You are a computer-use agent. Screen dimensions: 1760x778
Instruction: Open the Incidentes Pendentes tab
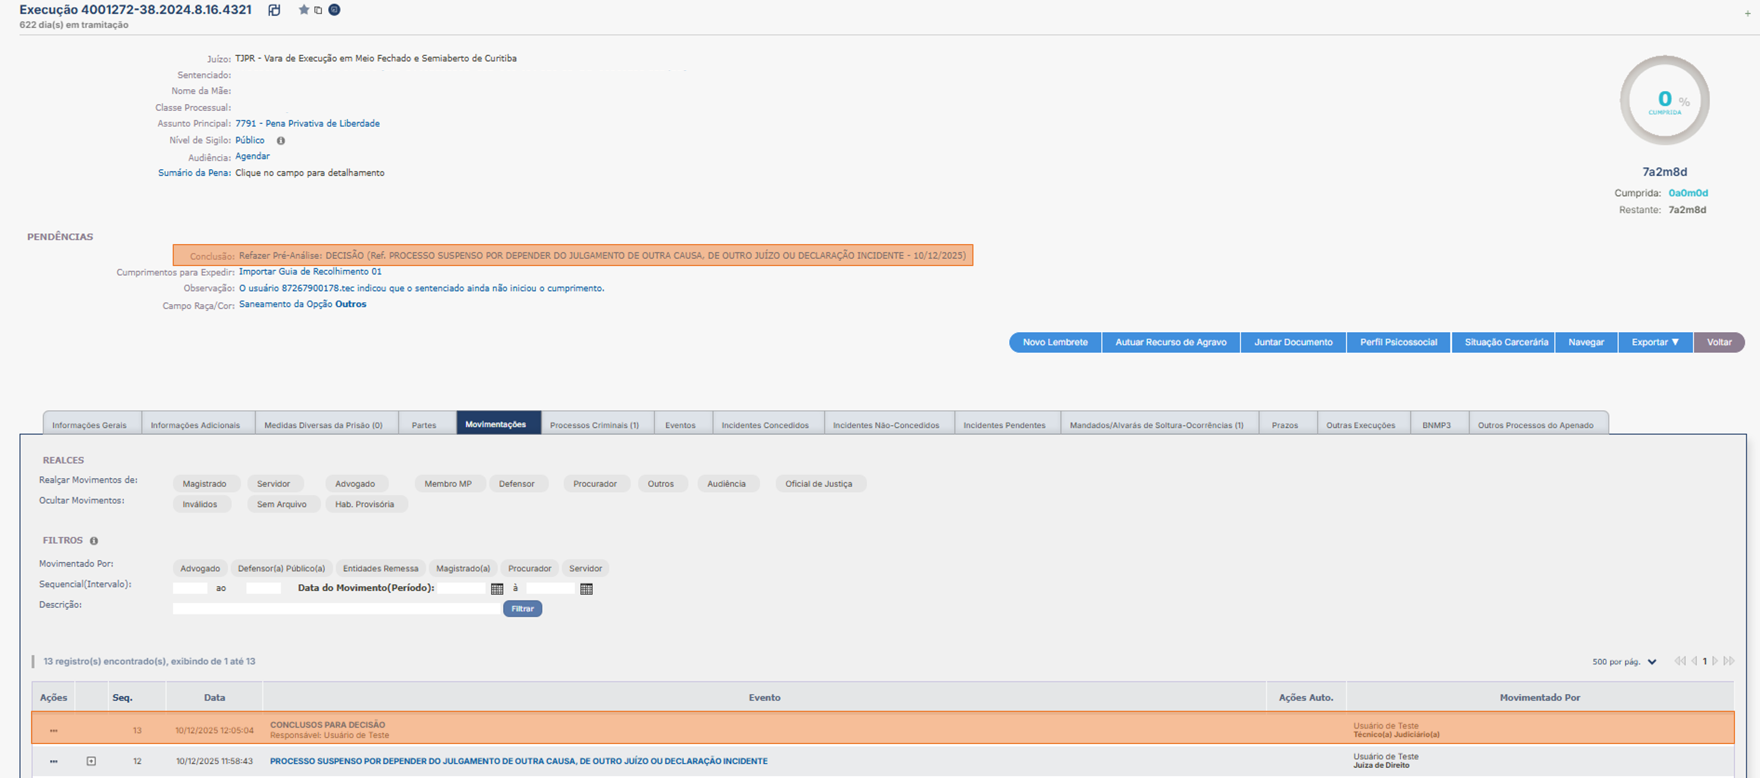(1004, 425)
